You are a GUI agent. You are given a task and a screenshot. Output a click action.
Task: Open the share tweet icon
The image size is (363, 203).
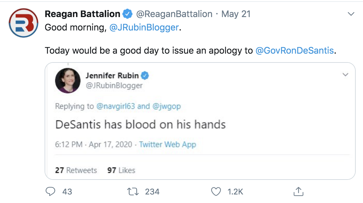click(x=298, y=191)
